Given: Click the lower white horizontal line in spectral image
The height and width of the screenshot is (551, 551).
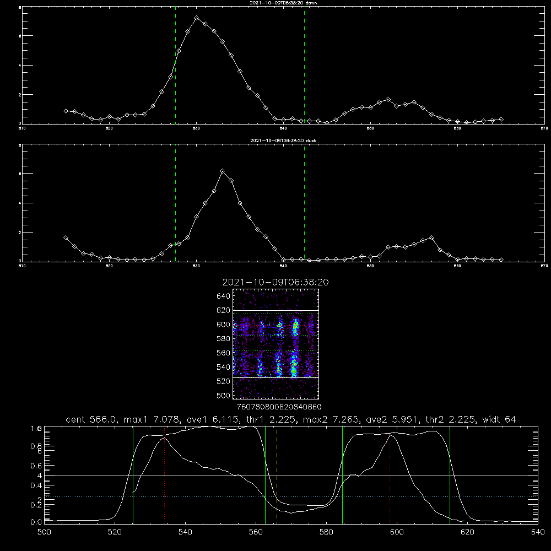Looking at the screenshot, I should 275,378.
